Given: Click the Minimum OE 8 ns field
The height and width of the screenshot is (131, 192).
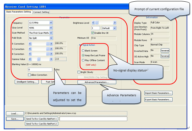Looking at the screenshot, I should 104,38.
